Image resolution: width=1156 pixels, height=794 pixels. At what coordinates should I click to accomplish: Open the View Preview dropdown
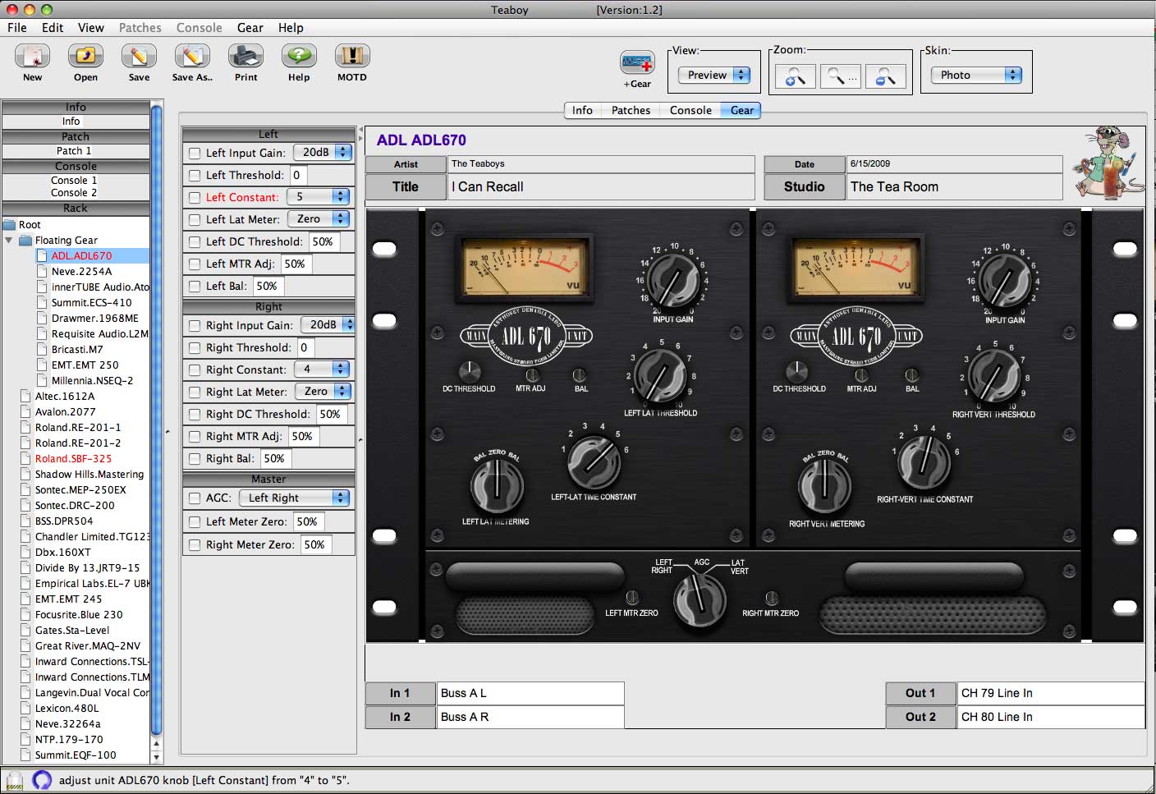(x=714, y=75)
